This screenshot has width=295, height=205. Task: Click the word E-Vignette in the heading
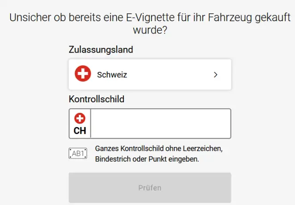(150, 18)
